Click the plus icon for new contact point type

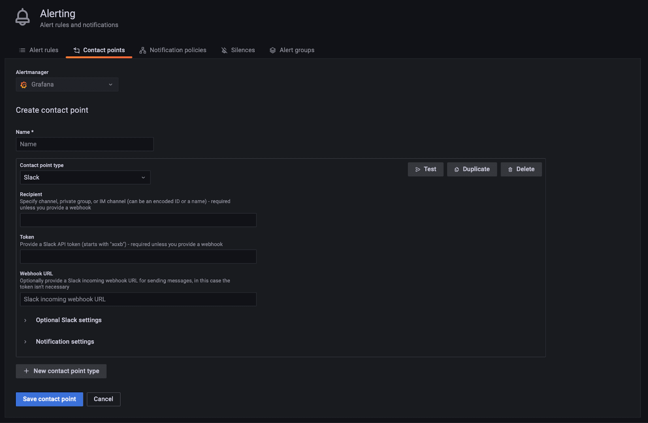pyautogui.click(x=26, y=371)
